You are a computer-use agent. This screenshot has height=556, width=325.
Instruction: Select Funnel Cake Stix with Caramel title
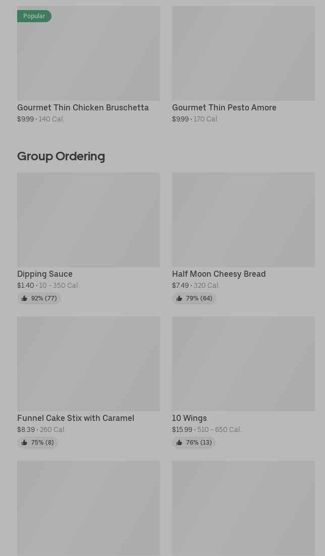(x=76, y=418)
